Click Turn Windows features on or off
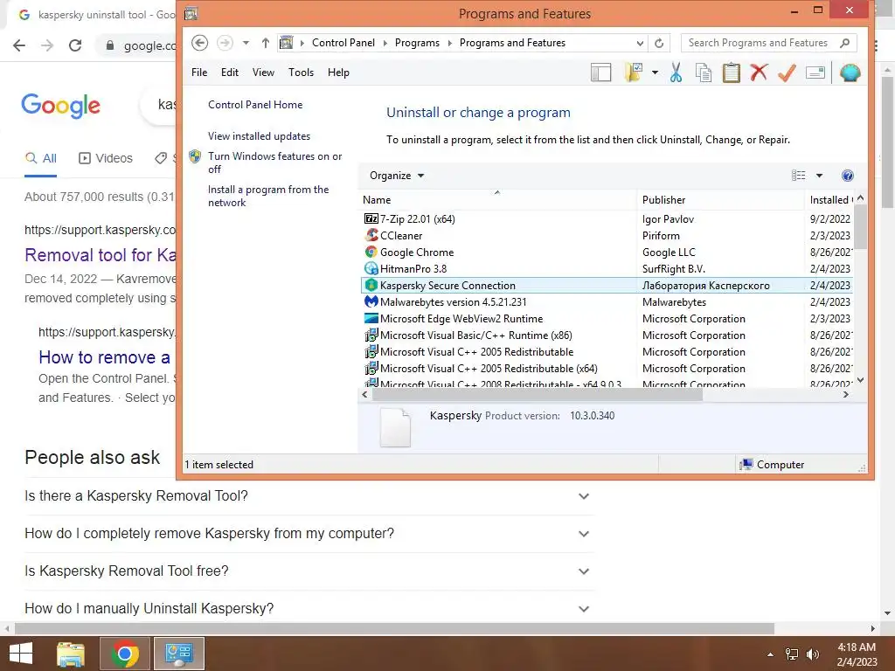895x671 pixels. 275,163
